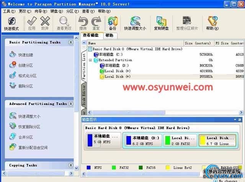Screen dimensions: 245x182
Task: Open the 分区(P) menu
Action: click(72, 11)
